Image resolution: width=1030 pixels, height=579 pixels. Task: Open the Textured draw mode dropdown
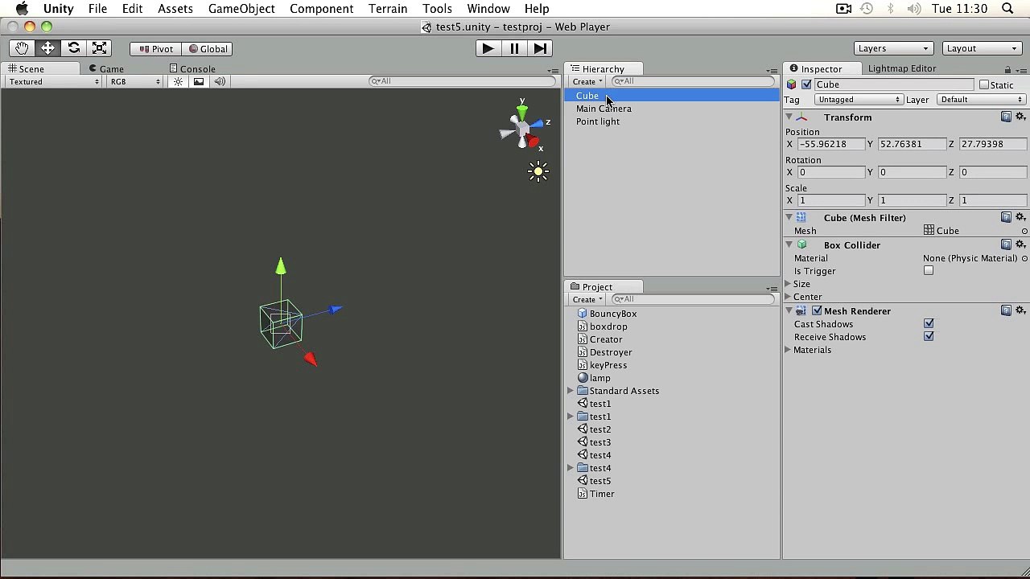(54, 82)
